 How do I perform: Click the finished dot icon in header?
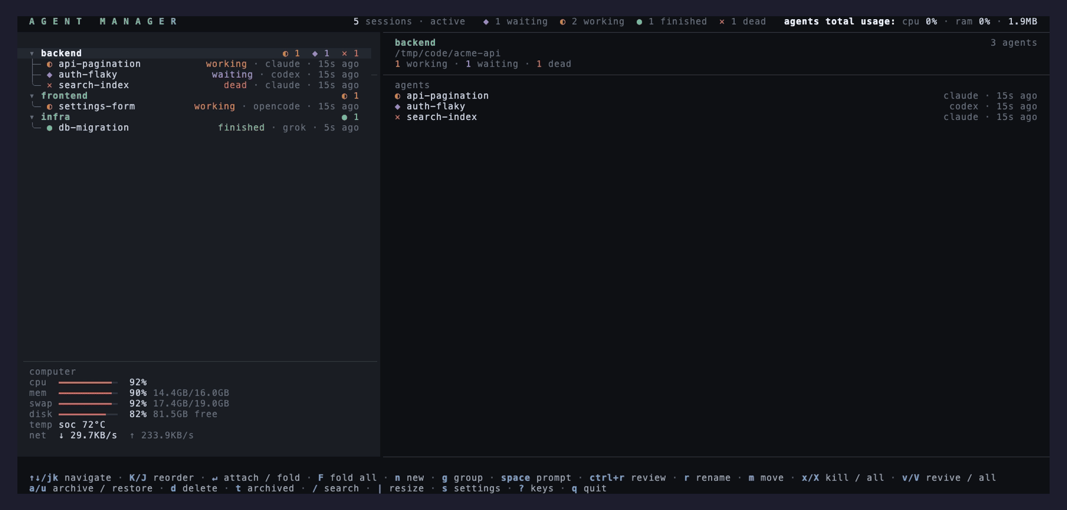[639, 21]
